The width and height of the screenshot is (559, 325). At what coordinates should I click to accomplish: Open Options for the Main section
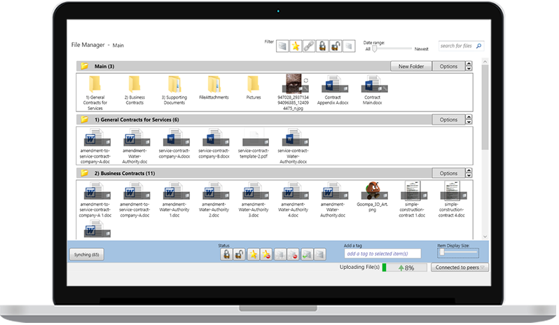[448, 67]
